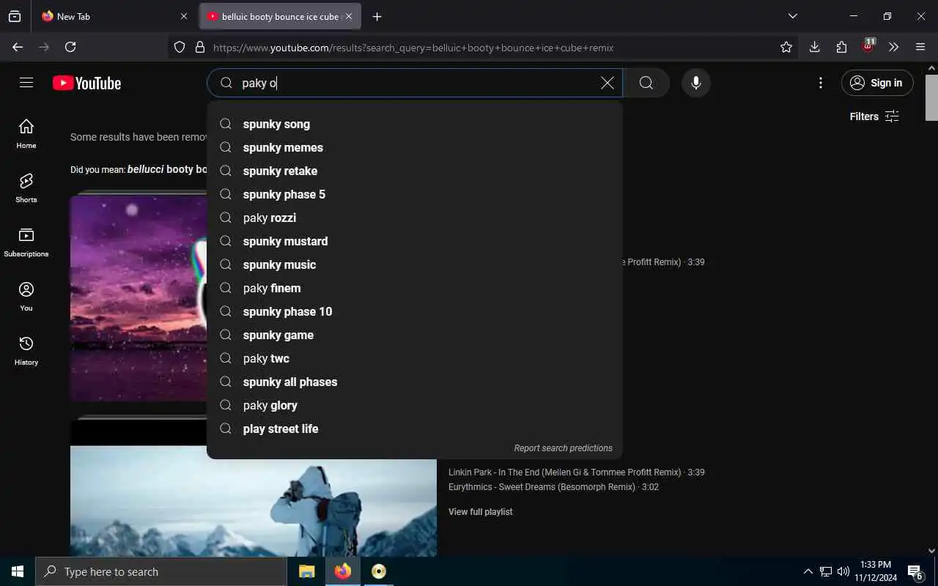Select suggestion "spunky phase 5"
Image resolution: width=938 pixels, height=586 pixels.
point(415,194)
